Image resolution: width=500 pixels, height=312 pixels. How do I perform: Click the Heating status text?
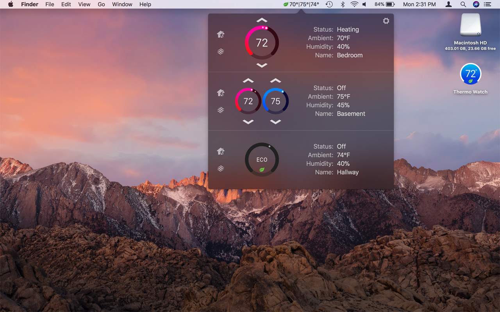(348, 30)
